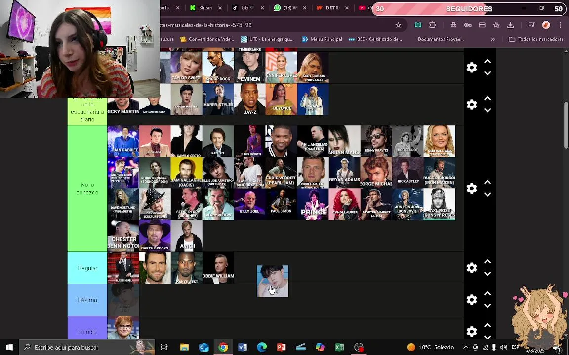This screenshot has width=569, height=355.
Task: Expand hidden bookmarks with the double chevron
Action: pyautogui.click(x=493, y=39)
